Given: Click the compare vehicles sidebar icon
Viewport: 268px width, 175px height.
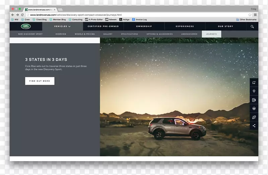Looking at the screenshot, I should click(254, 117).
